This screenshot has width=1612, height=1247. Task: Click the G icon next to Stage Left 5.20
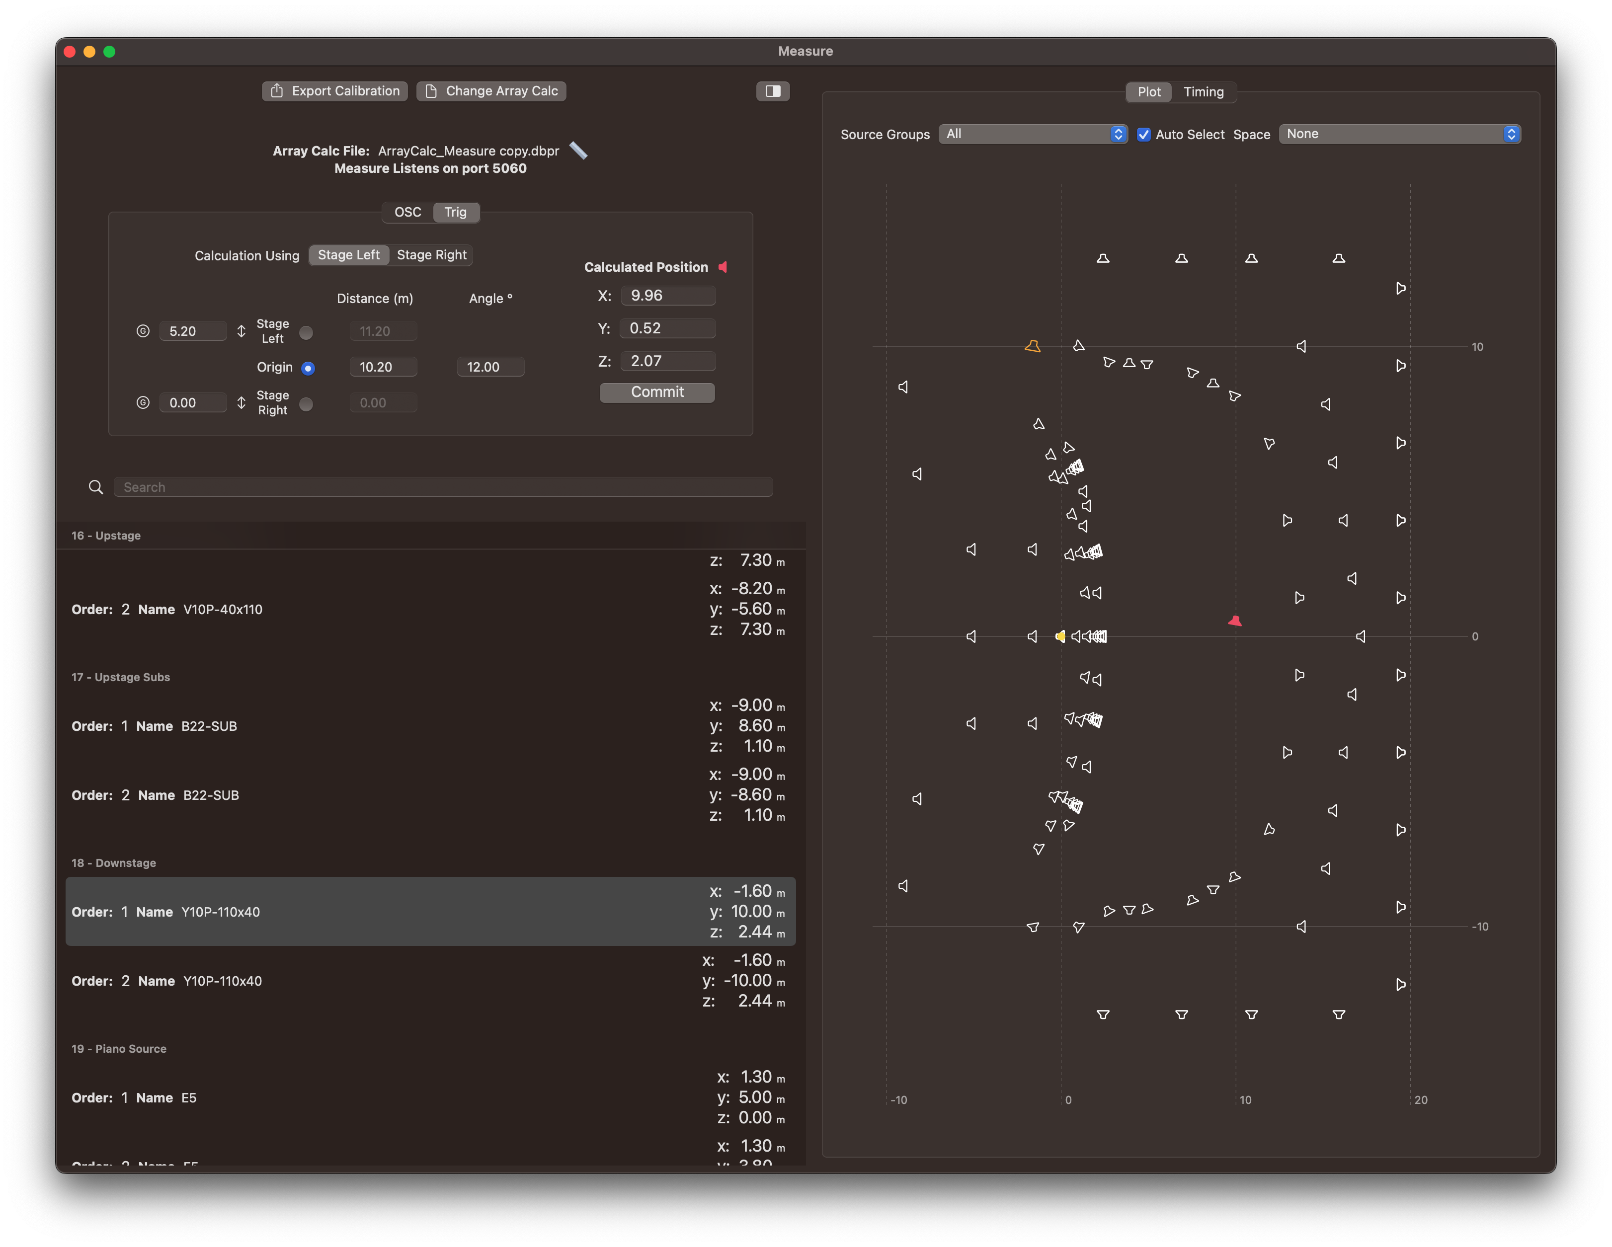click(143, 331)
